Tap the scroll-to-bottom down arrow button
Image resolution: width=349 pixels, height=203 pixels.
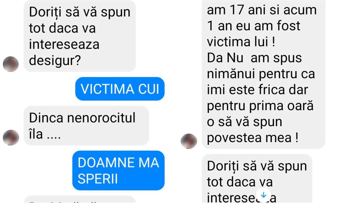263,195
